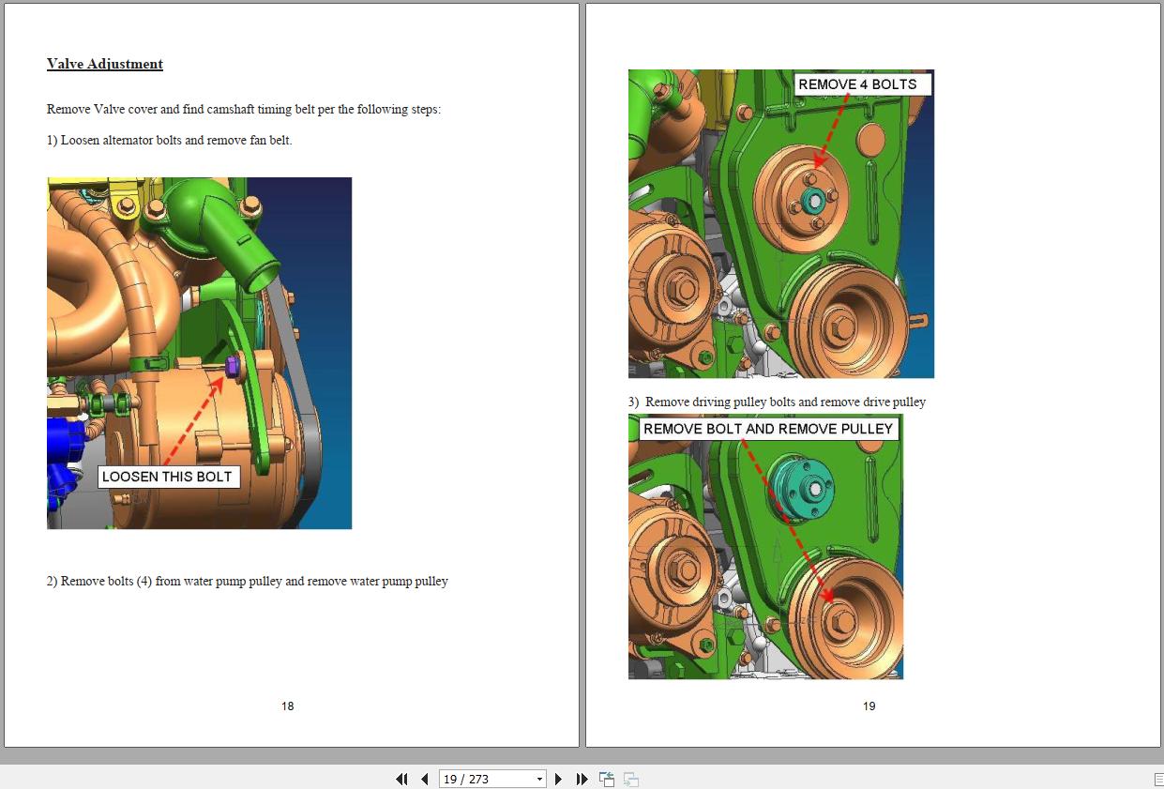Select the previous-view snapshot icon beside page arrows
The image size is (1164, 789).
(x=606, y=779)
